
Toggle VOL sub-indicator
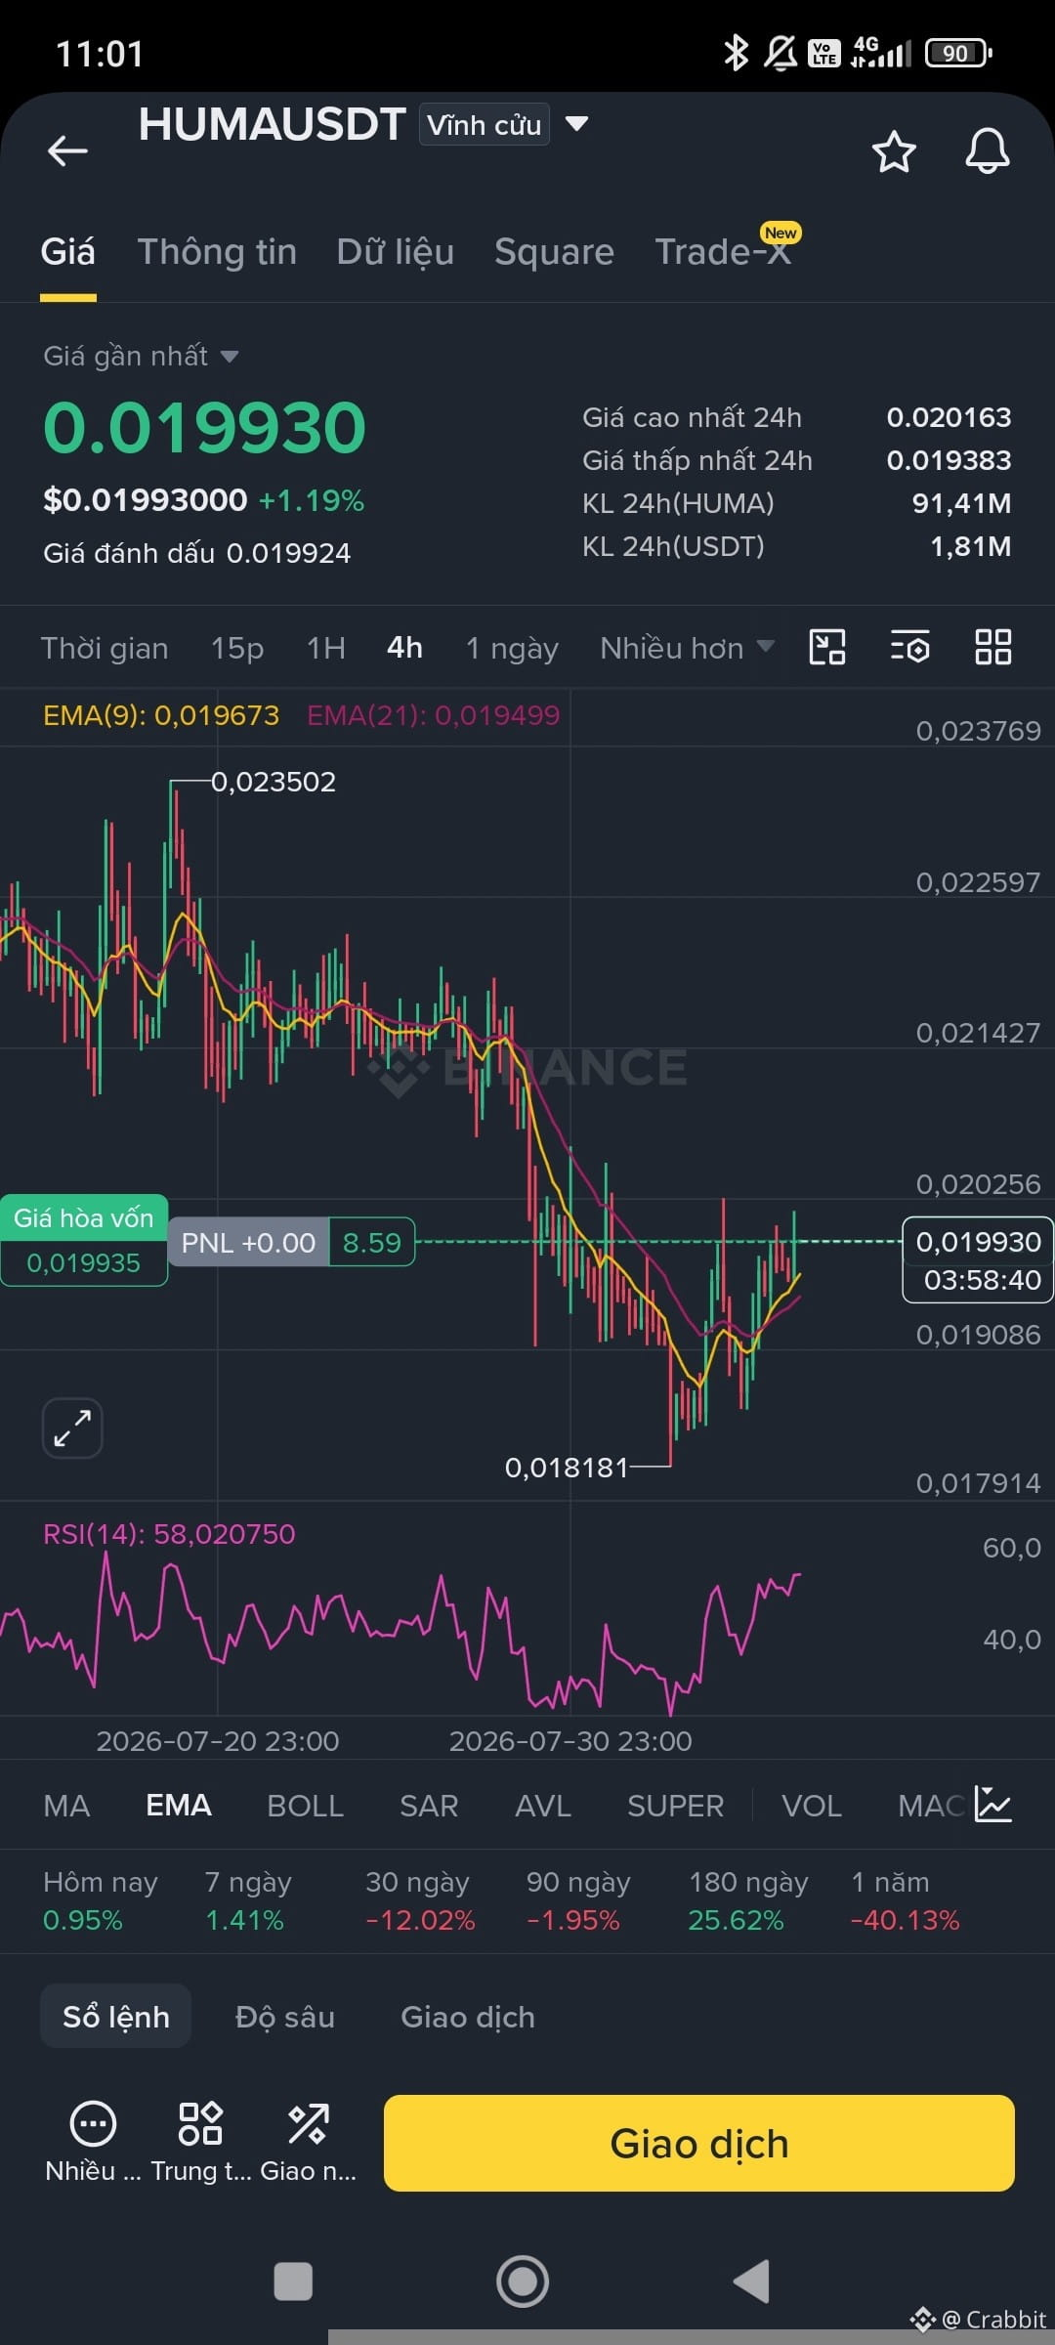point(812,1806)
